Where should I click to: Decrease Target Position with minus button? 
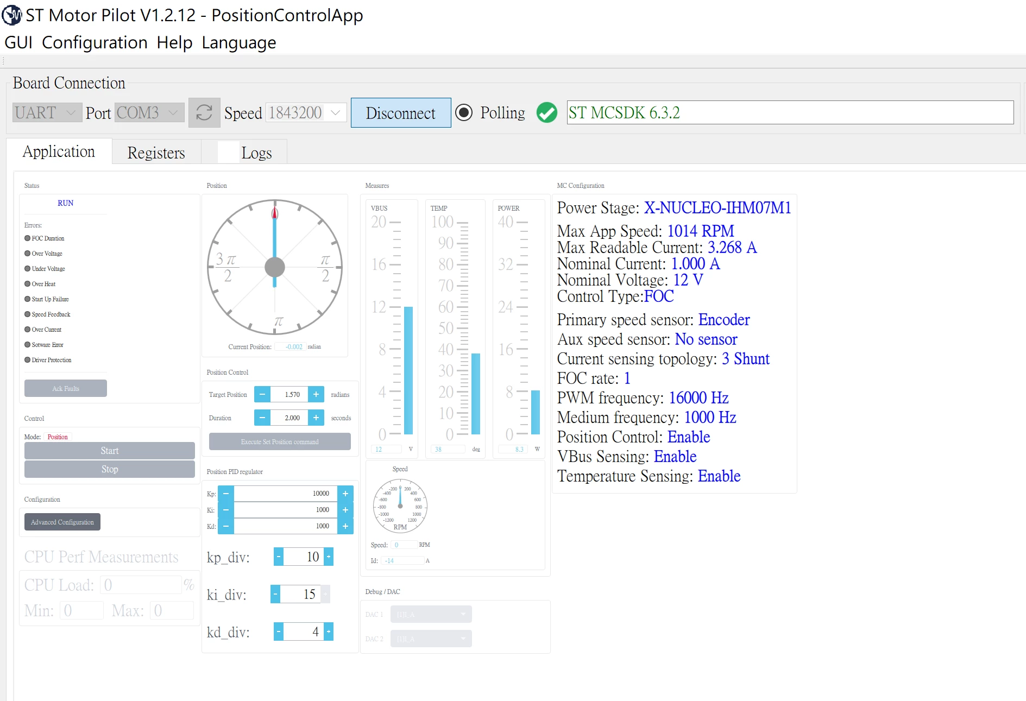pos(262,395)
